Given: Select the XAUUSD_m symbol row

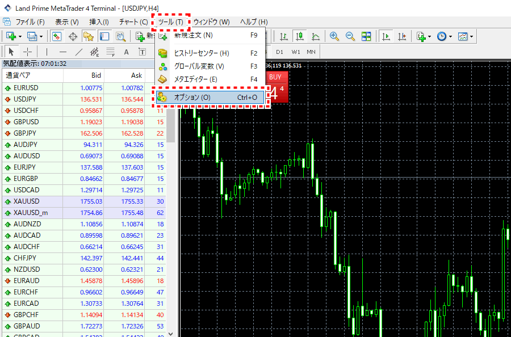Looking at the screenshot, I should (84, 213).
